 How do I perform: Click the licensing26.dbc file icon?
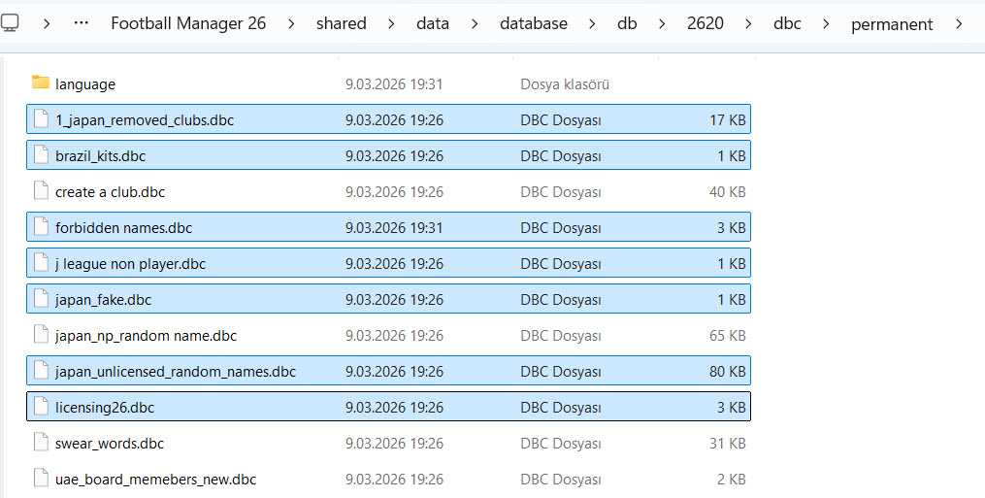click(x=40, y=407)
